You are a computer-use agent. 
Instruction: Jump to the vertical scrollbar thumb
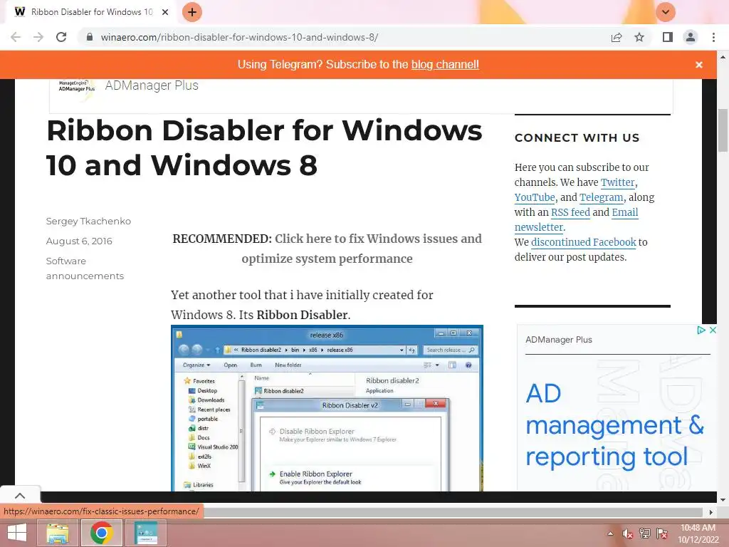pos(723,130)
